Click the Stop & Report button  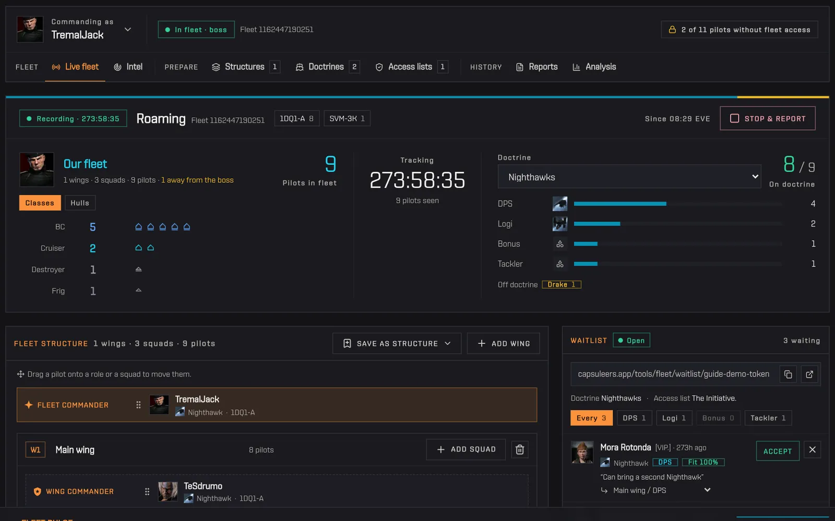pyautogui.click(x=768, y=118)
